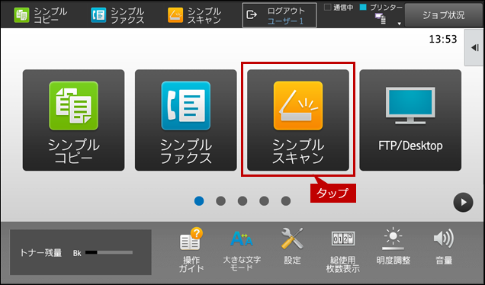485x285 pixels.
Task: Expand the printer status dropdown arrow
Action: tap(400, 24)
